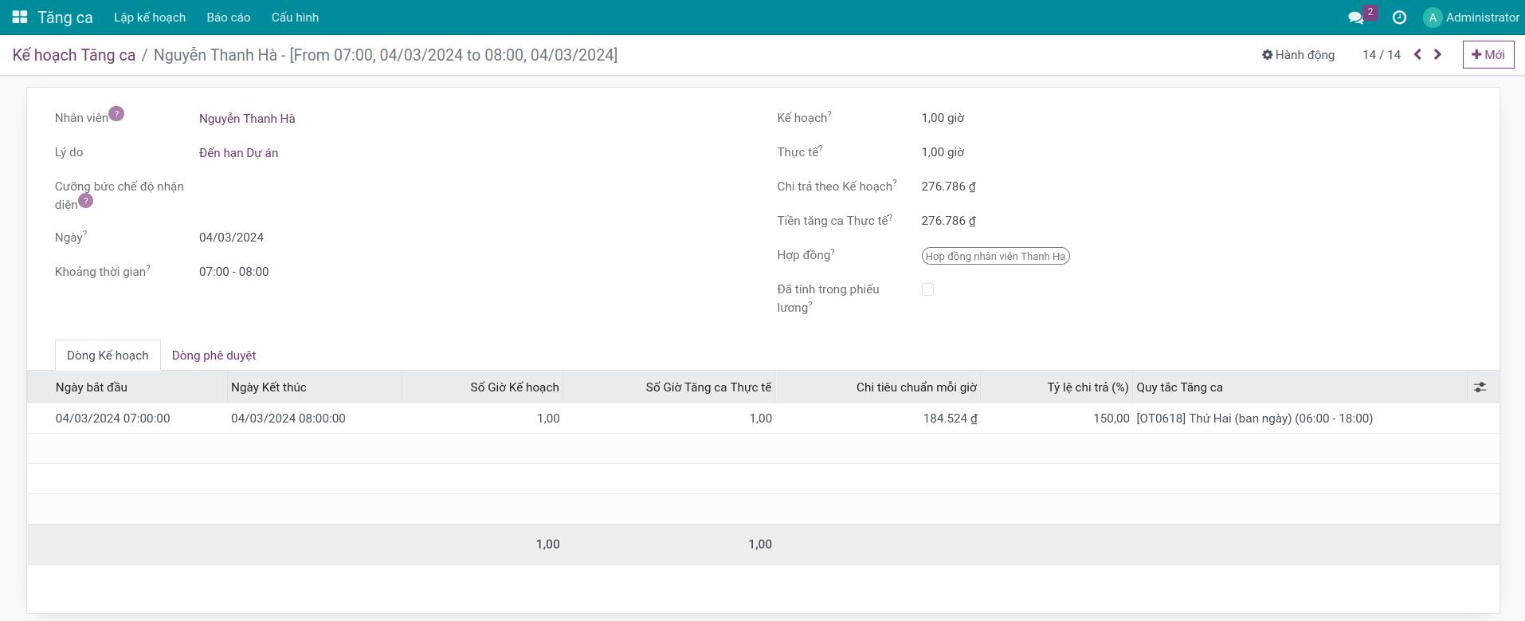
Task: Open reason Đến hạn Dự án link
Action: 239,153
